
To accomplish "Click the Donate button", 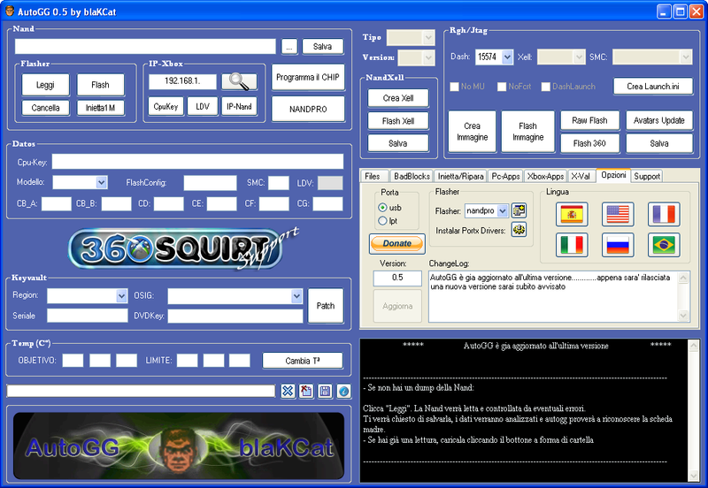I will (396, 243).
